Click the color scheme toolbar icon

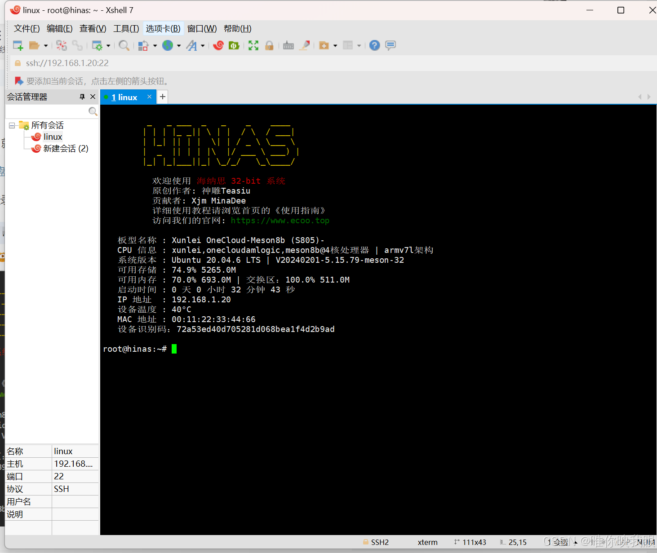(143, 45)
